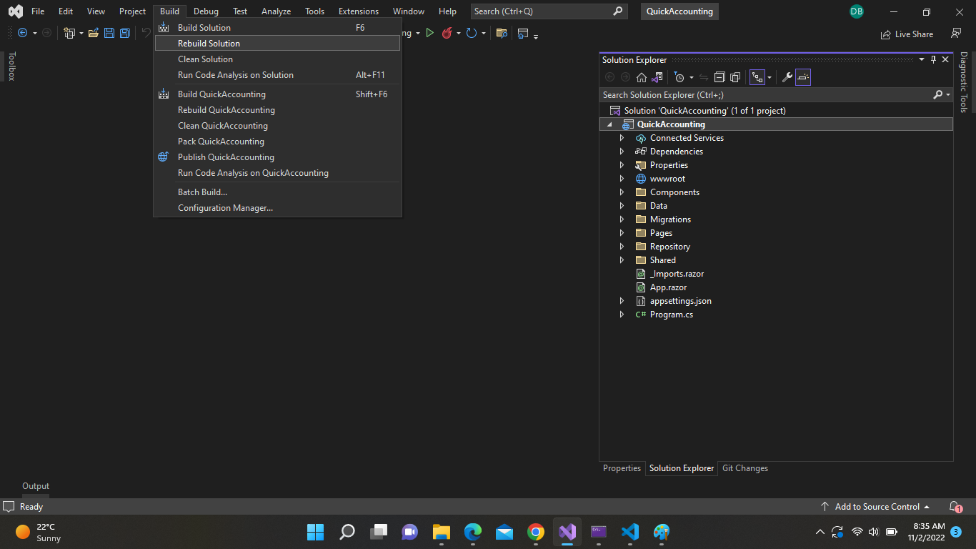Choose Configuration Manager menu entry
Screen dimensions: 976x549
(225, 208)
